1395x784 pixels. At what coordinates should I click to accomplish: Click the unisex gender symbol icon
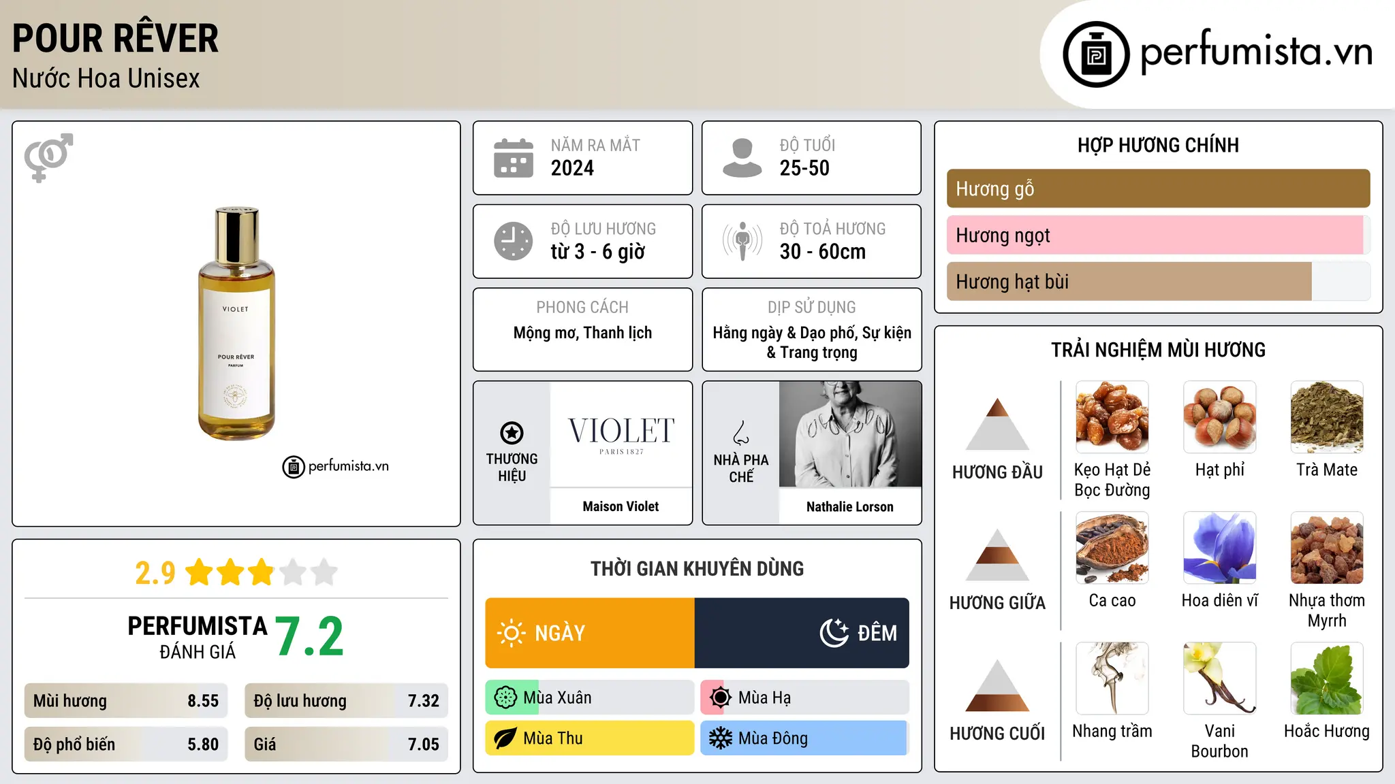pyautogui.click(x=48, y=157)
